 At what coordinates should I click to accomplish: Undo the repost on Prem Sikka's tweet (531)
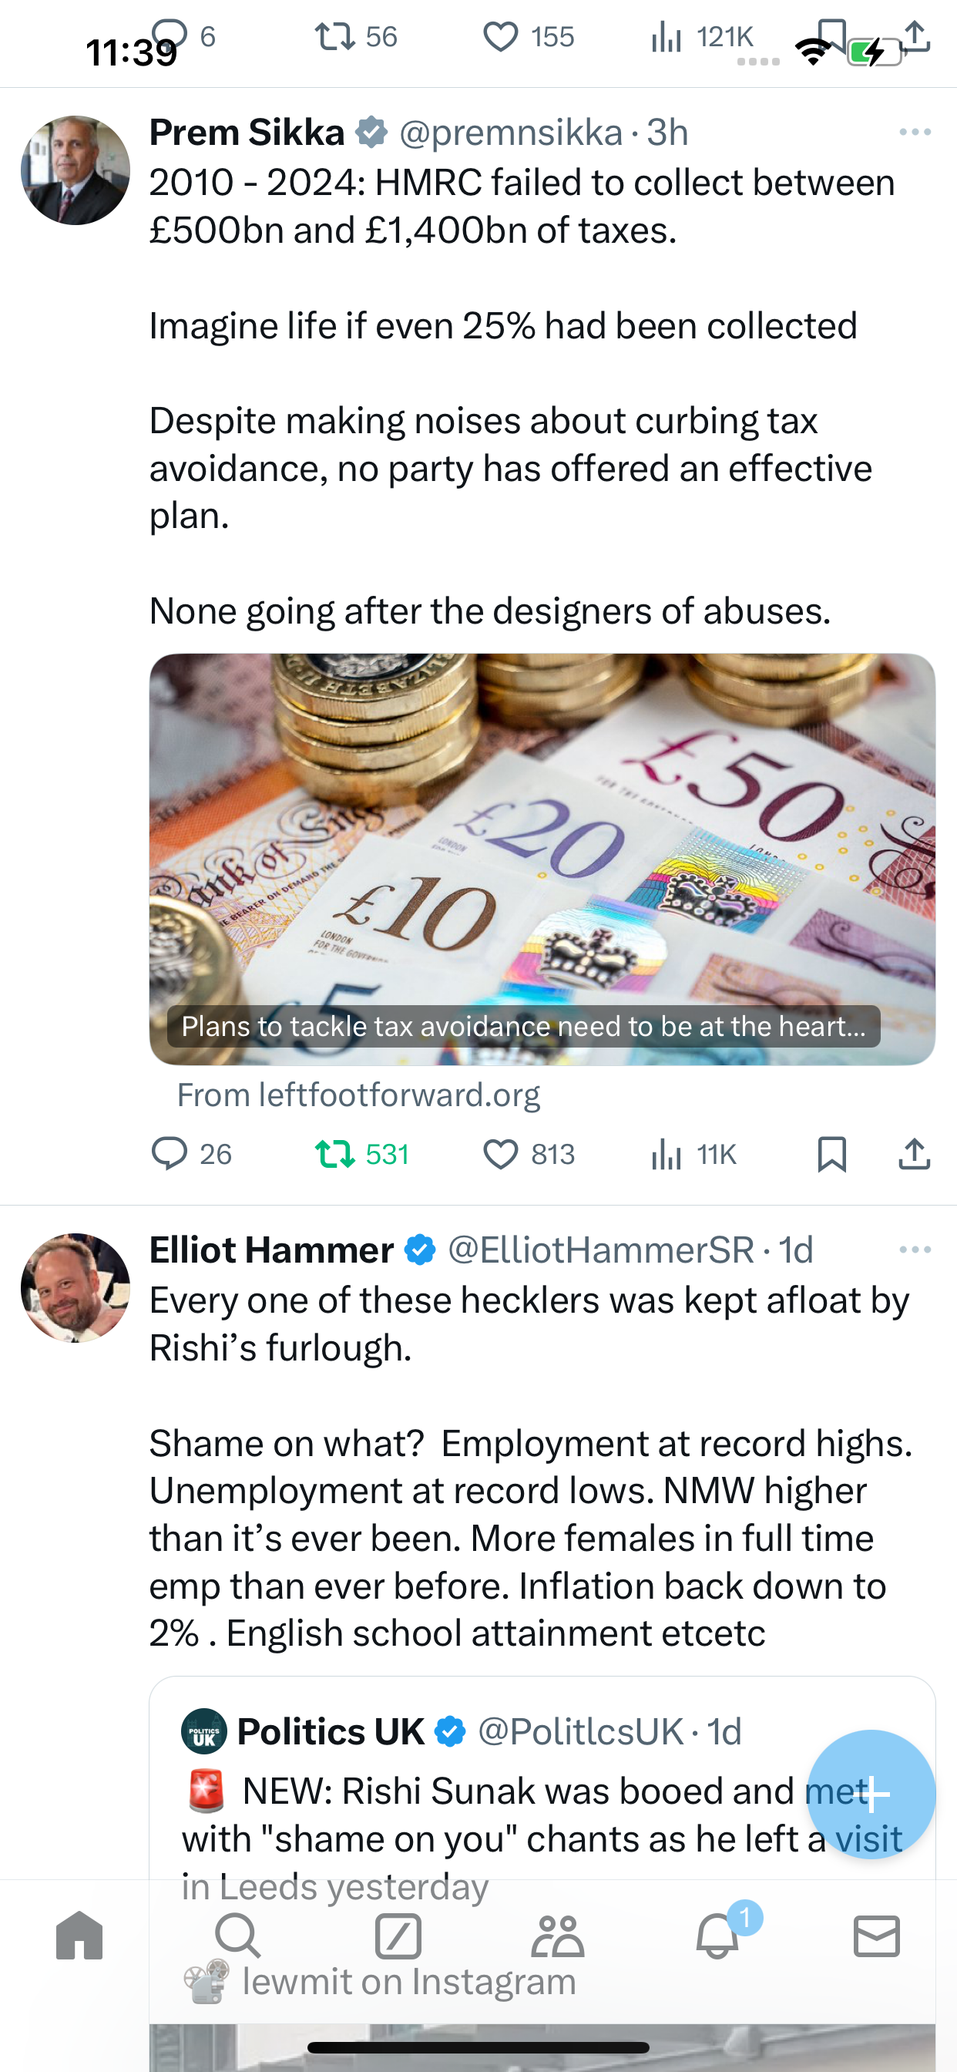coord(362,1154)
